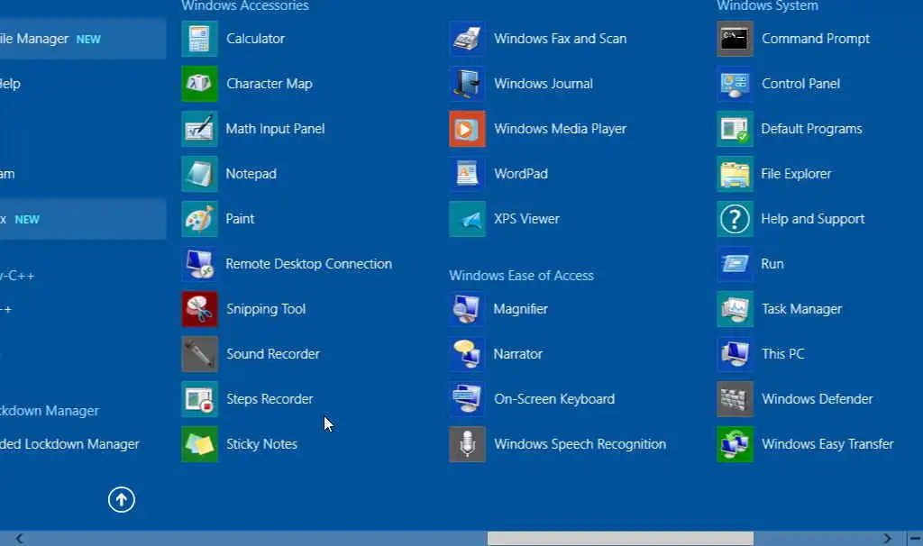Viewport: 923px width, 546px height.
Task: Launch Windows Easy Transfer icon
Action: pos(736,444)
